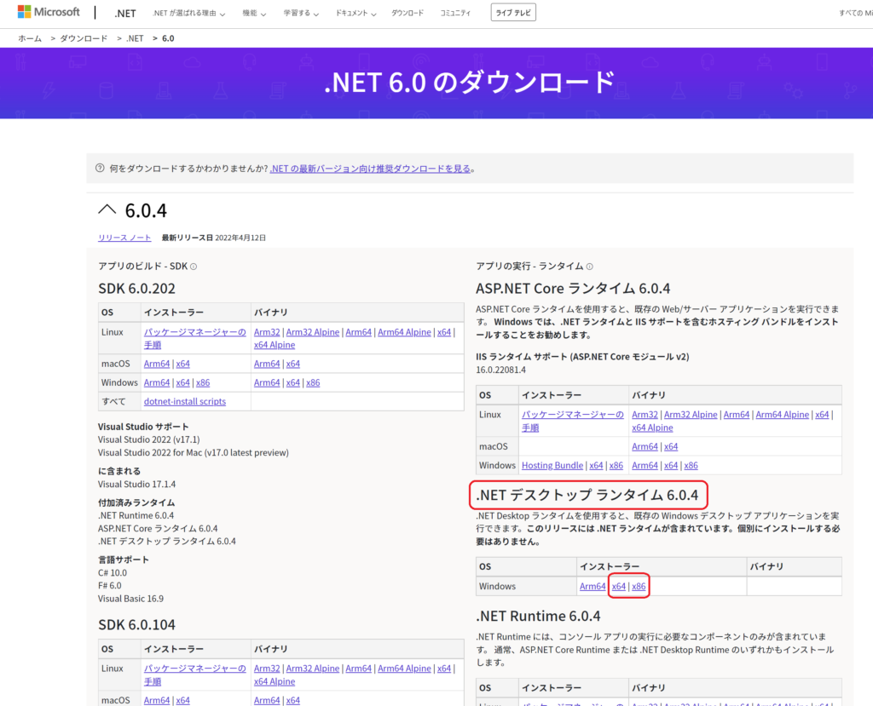Click the 16.0.22081.4 IIS version text
Viewport: 873px width, 706px height.
[500, 370]
